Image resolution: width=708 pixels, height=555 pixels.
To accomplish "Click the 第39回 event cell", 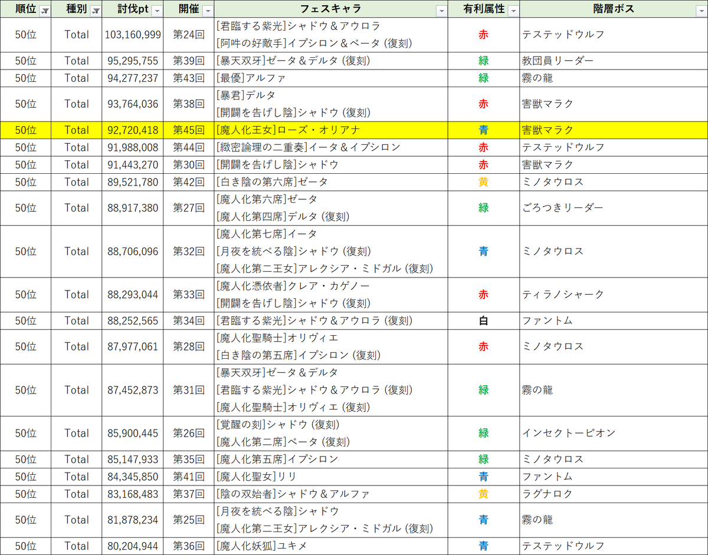I will tap(189, 61).
